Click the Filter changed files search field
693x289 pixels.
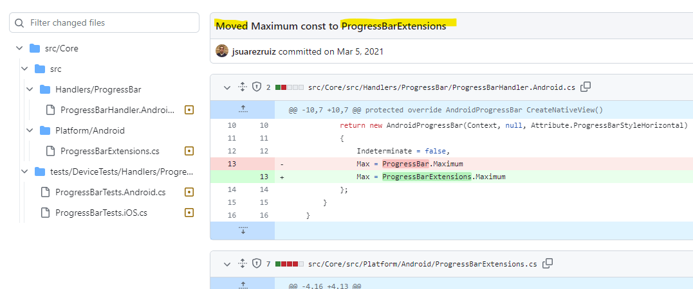pyautogui.click(x=109, y=22)
